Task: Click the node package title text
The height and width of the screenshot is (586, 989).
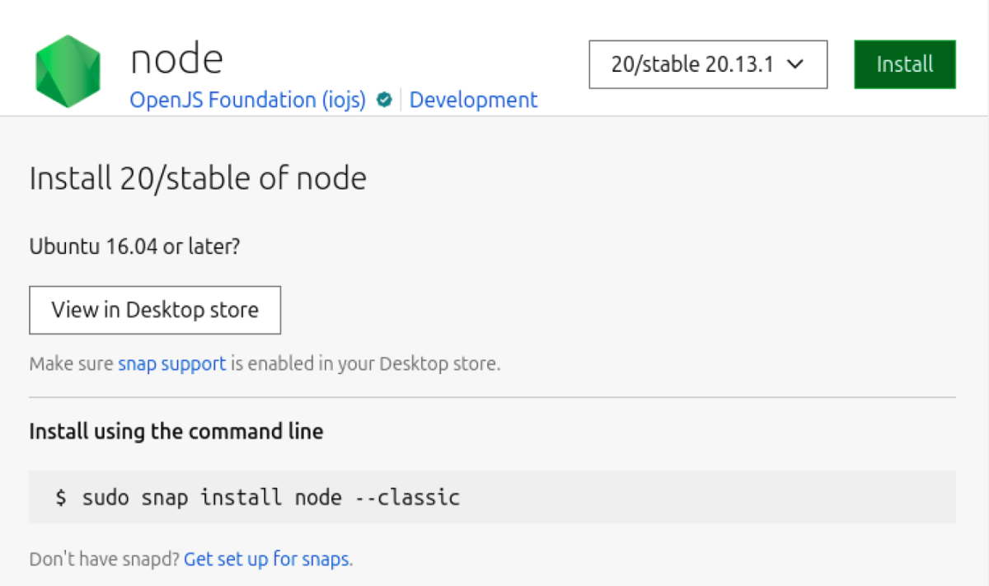Action: [176, 59]
